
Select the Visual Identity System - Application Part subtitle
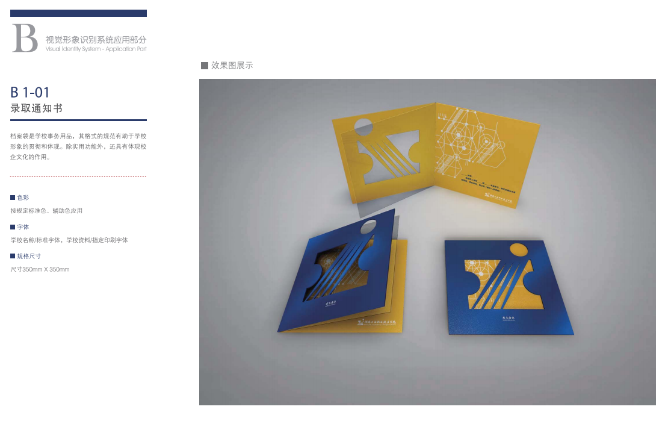coord(96,49)
